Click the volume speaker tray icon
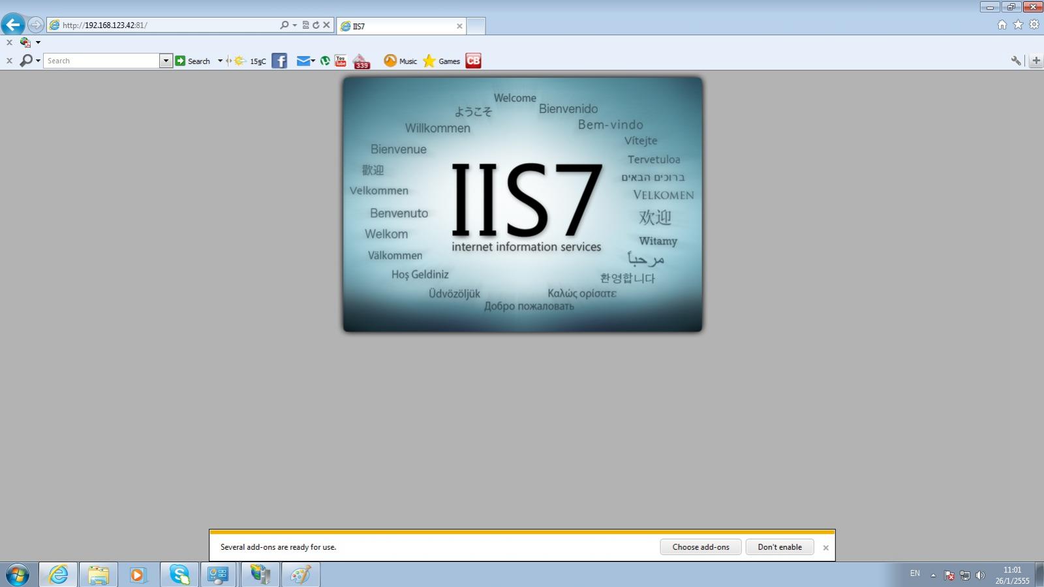Image resolution: width=1044 pixels, height=587 pixels. tap(979, 575)
